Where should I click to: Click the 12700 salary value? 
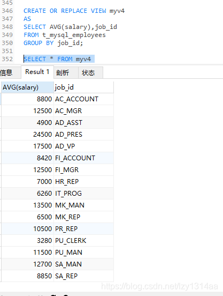click(27, 264)
